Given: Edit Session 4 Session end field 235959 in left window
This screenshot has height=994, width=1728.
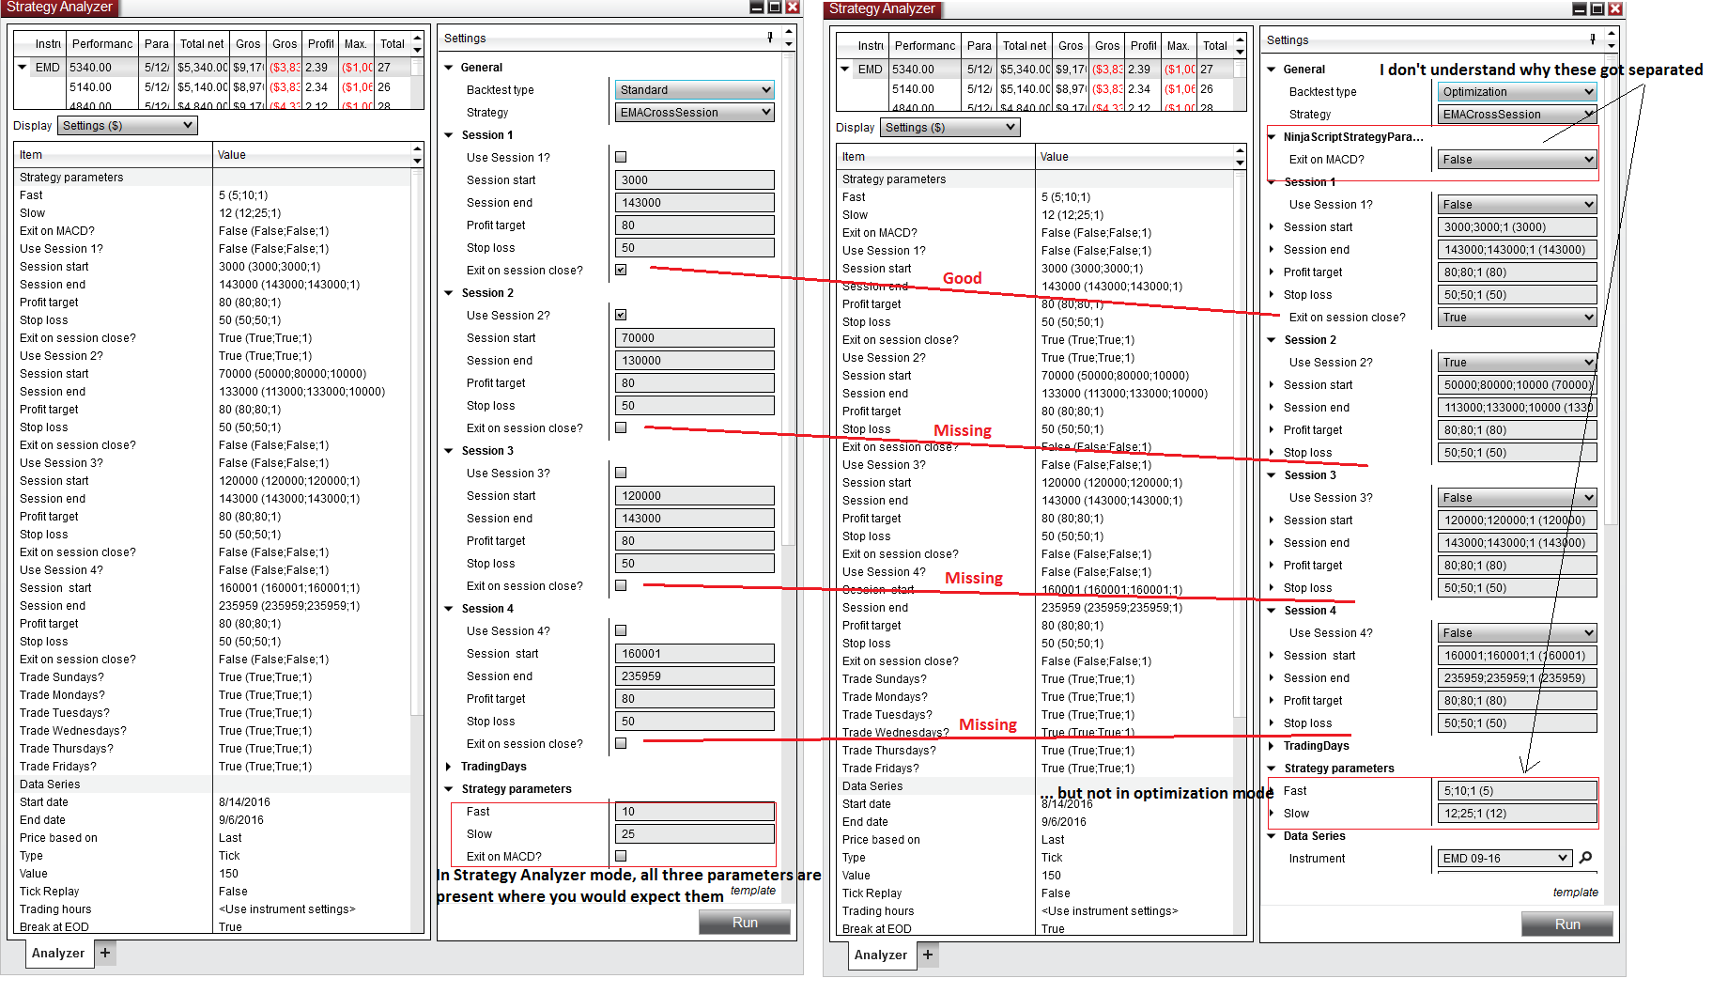Looking at the screenshot, I should point(695,676).
